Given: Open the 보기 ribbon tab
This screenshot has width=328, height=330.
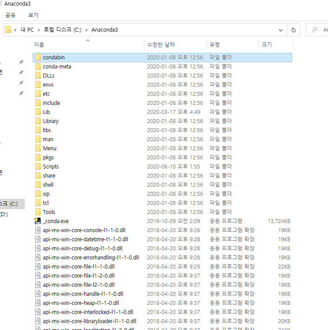Looking at the screenshot, I should (x=33, y=15).
